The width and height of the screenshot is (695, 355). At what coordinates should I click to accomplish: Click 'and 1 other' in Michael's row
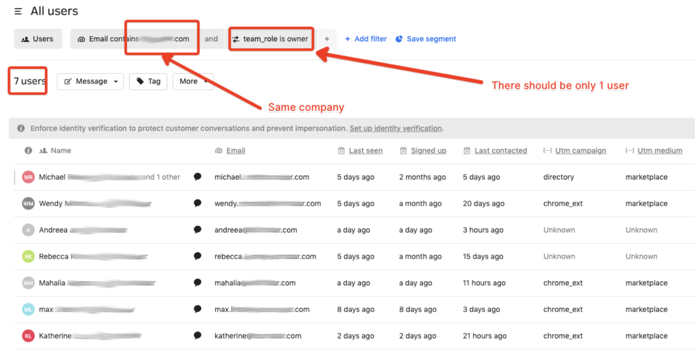(x=162, y=177)
